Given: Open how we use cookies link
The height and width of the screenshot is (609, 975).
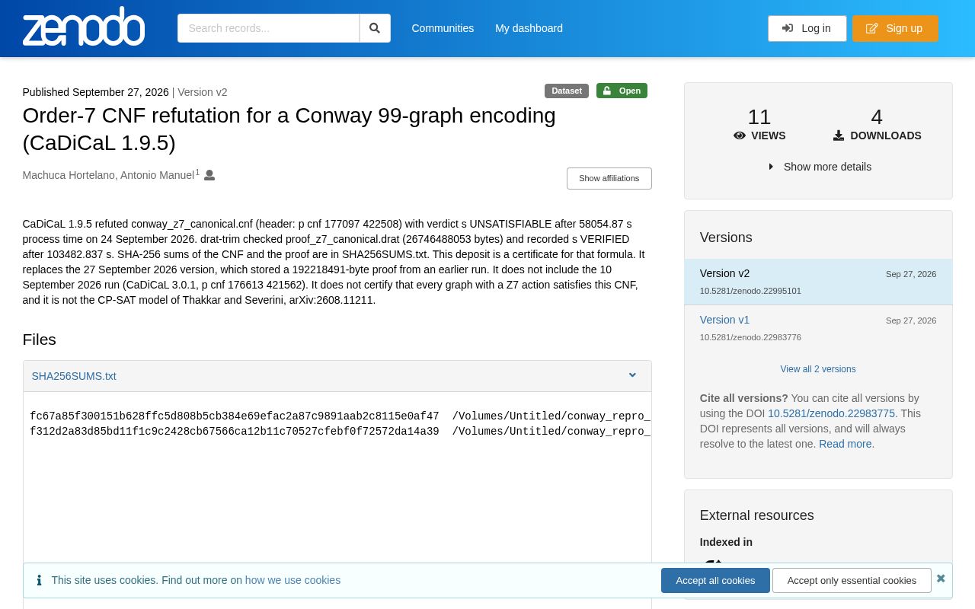Looking at the screenshot, I should (x=292, y=580).
